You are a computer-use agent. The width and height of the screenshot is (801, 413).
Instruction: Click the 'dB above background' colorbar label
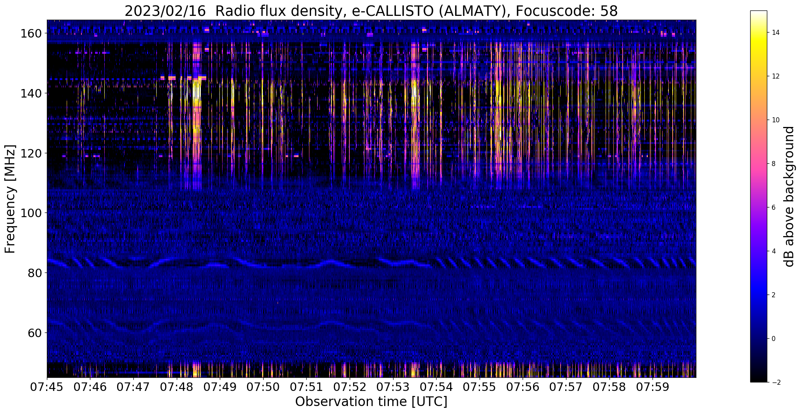click(789, 197)
